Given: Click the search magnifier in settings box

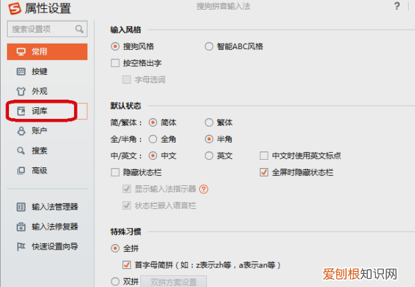Looking at the screenshot, I should coord(79,29).
